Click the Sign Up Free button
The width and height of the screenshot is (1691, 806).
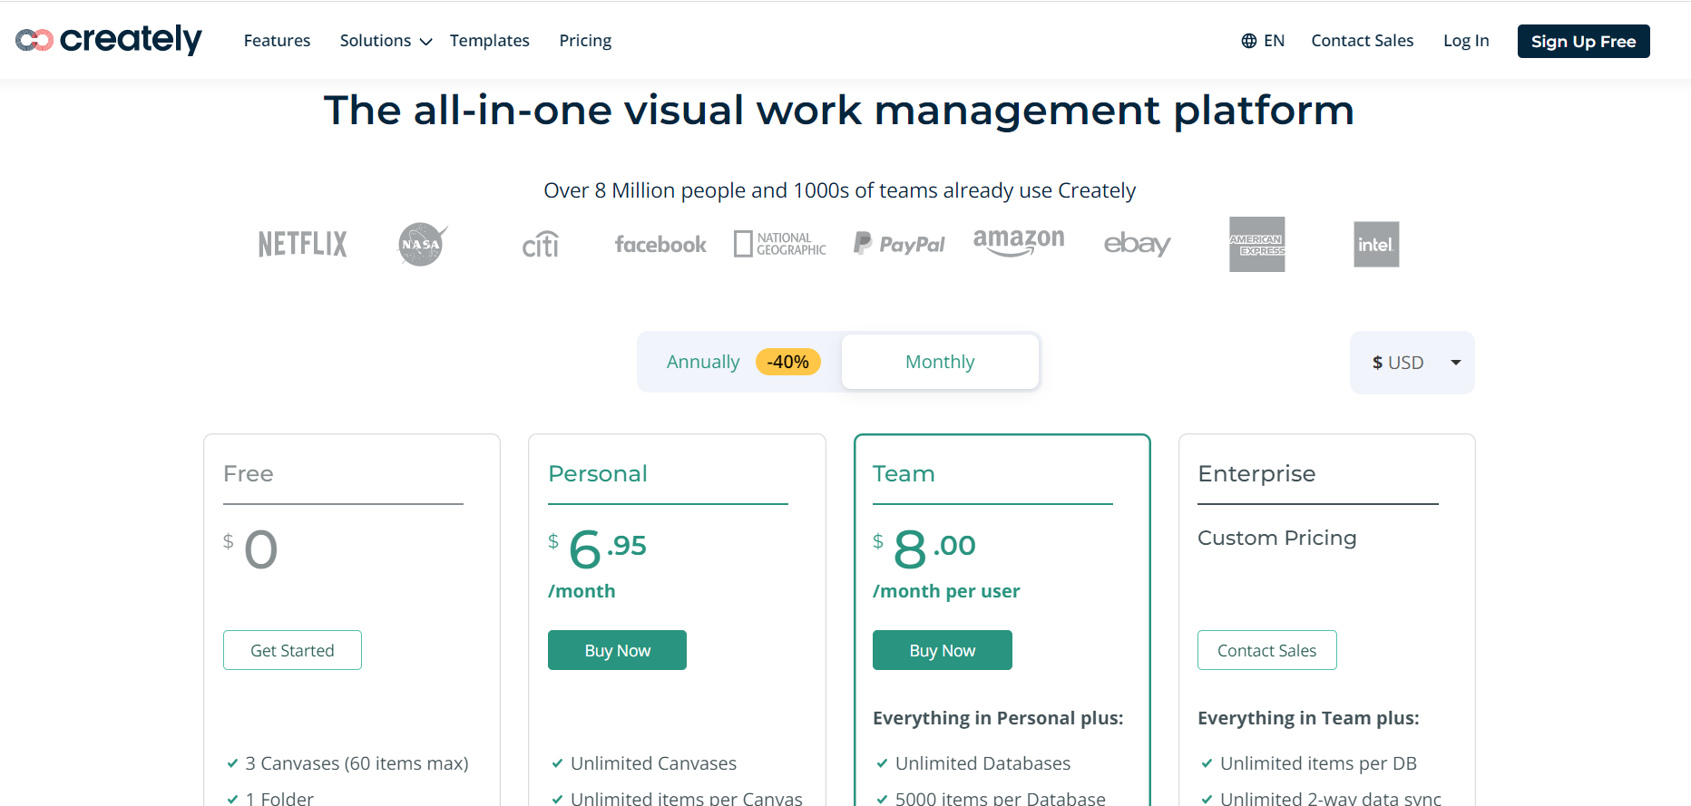click(1583, 41)
